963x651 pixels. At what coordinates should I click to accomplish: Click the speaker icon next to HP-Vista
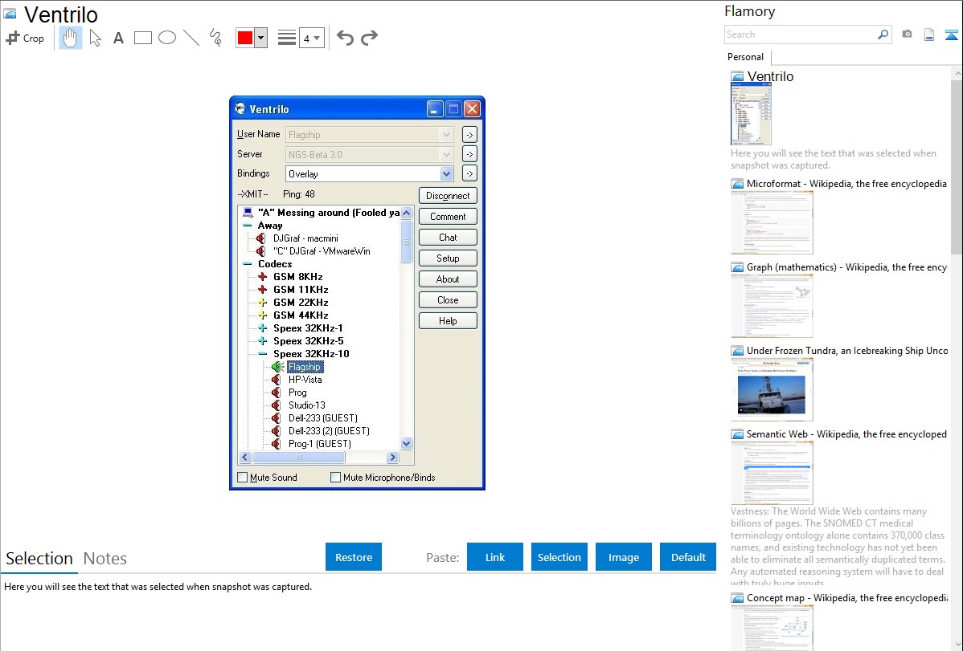point(276,380)
